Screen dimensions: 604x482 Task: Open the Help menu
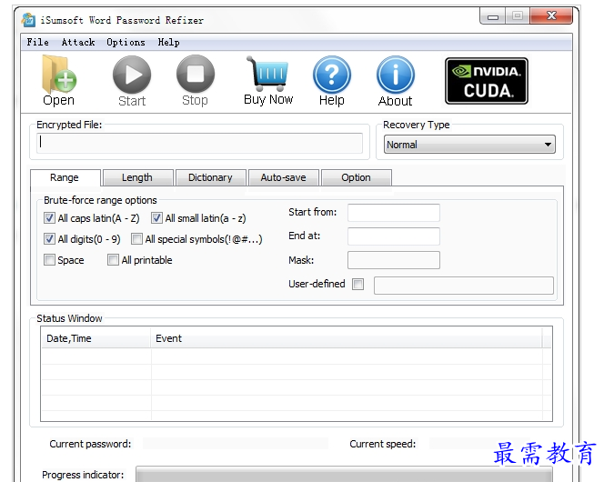pos(168,42)
